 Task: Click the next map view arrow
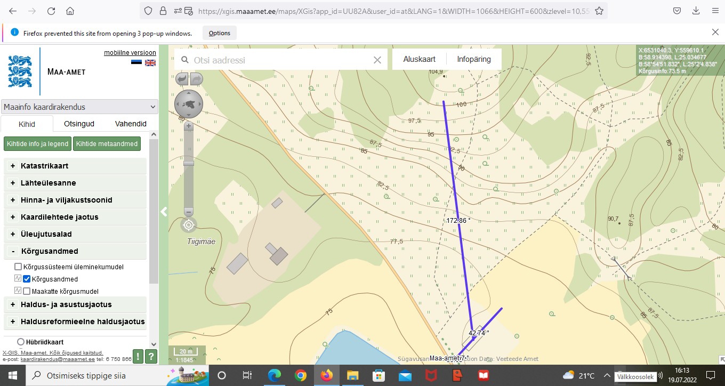(x=196, y=79)
